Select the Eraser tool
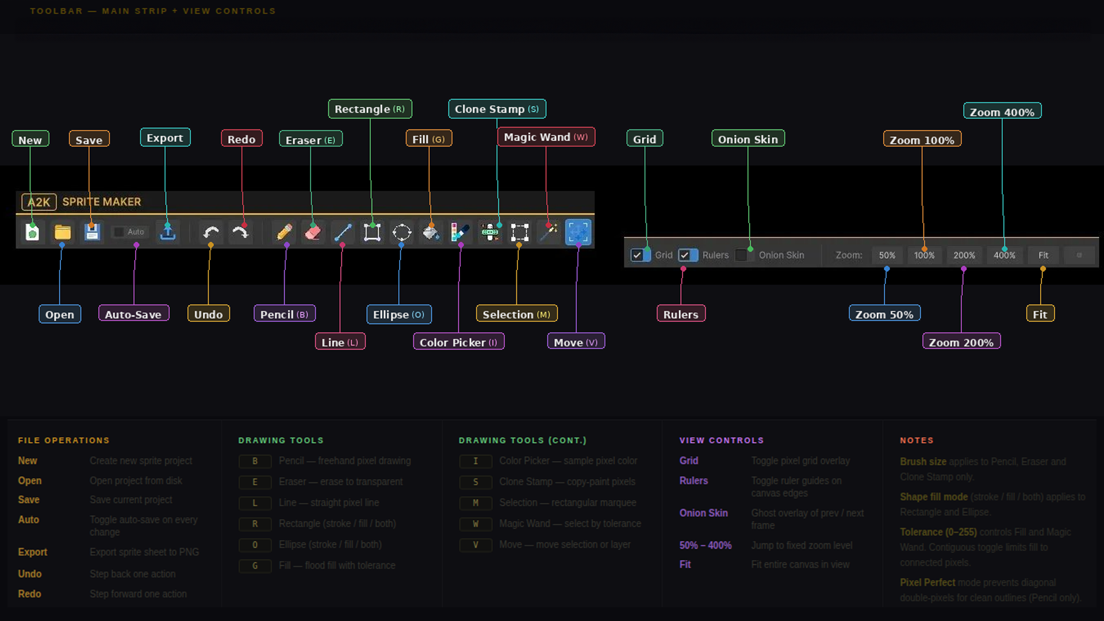The height and width of the screenshot is (621, 1104). tap(313, 232)
